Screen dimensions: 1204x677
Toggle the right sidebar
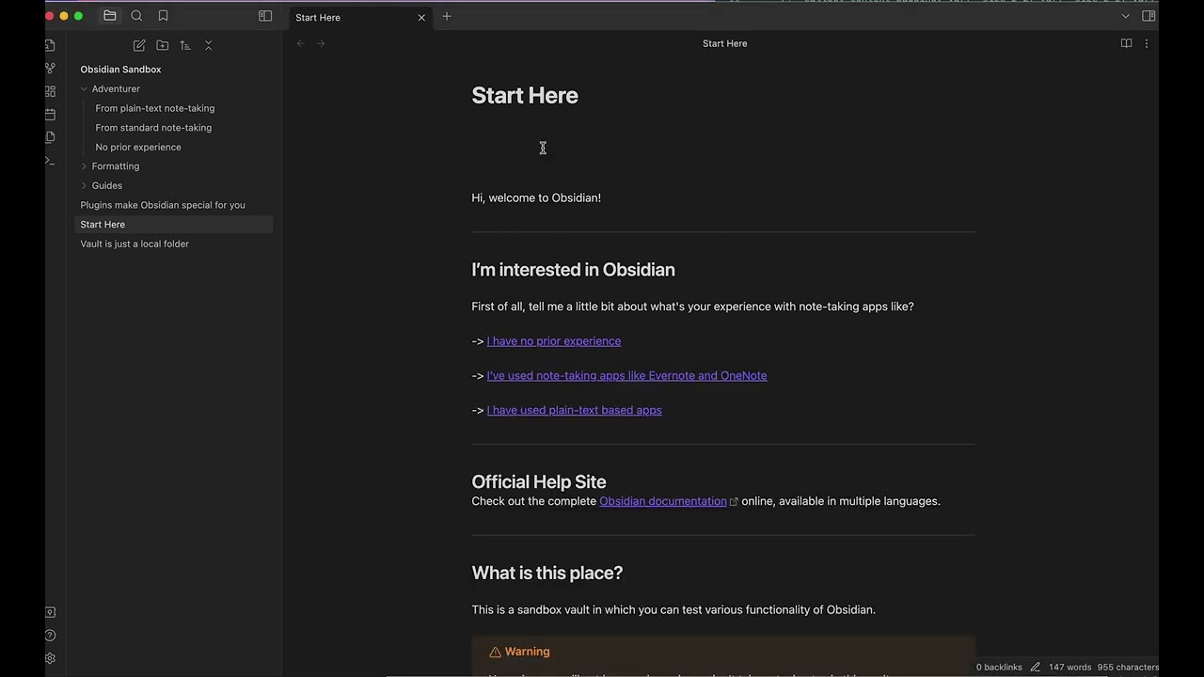1149,16
